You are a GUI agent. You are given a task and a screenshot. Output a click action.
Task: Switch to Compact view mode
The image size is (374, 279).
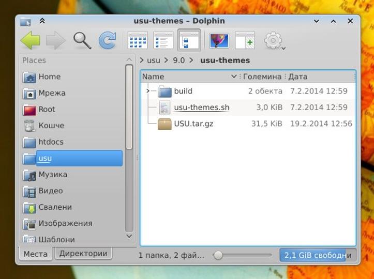[163, 40]
